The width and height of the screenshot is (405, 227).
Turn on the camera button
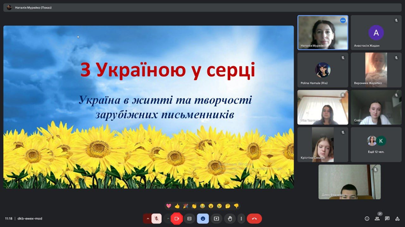(x=177, y=219)
